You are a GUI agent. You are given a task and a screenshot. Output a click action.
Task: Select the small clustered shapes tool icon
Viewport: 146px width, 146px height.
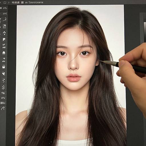pyautogui.click(x=4, y=46)
